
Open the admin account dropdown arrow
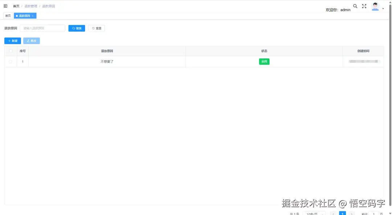pyautogui.click(x=383, y=8)
